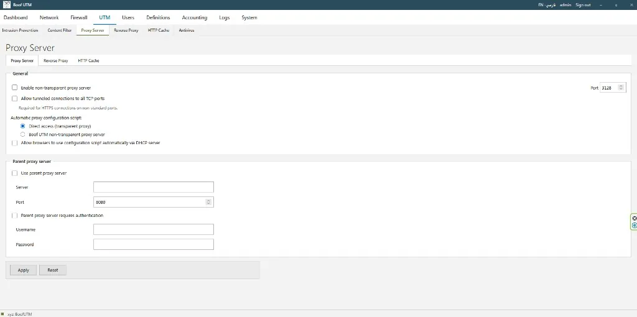The image size is (637, 317).
Task: Check Allow tunneled connections to all TCP ports
Action: pyautogui.click(x=15, y=98)
